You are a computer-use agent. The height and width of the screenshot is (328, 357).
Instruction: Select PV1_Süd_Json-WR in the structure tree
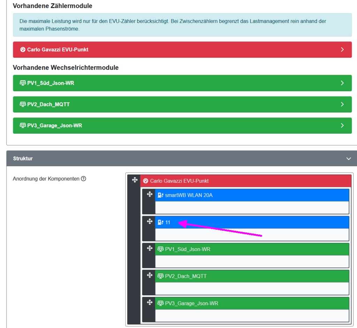pyautogui.click(x=252, y=249)
